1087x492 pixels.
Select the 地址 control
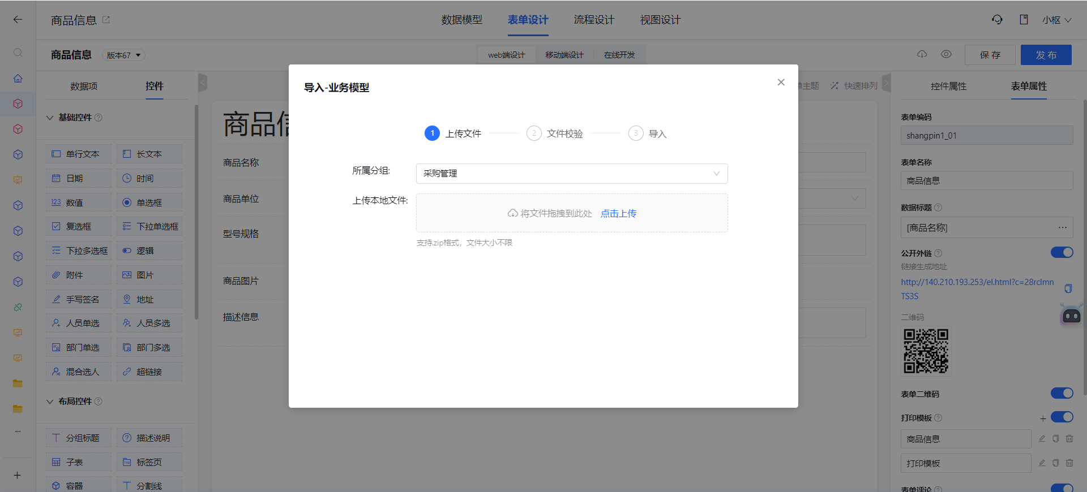coord(149,299)
